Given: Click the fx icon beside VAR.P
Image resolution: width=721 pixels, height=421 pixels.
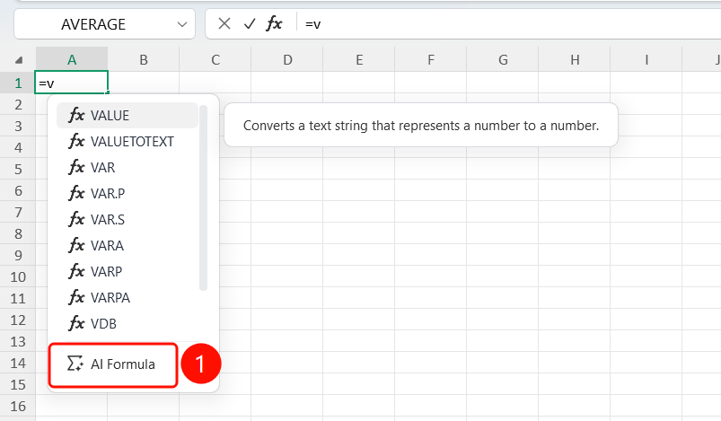Looking at the screenshot, I should 76,193.
